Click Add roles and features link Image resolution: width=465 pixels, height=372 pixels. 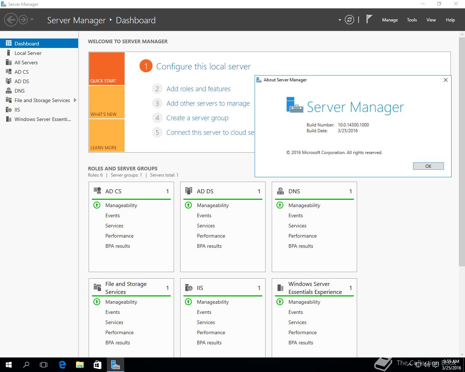tap(198, 89)
